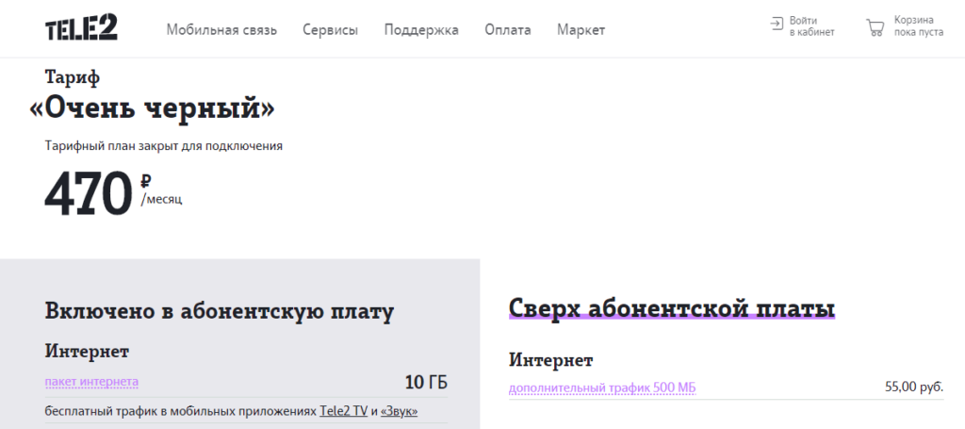Open the Сервисы menu item
This screenshot has width=965, height=429.
coord(330,30)
